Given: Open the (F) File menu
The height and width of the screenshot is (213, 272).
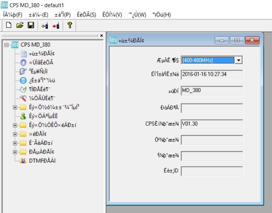Looking at the screenshot, I should [13, 15].
